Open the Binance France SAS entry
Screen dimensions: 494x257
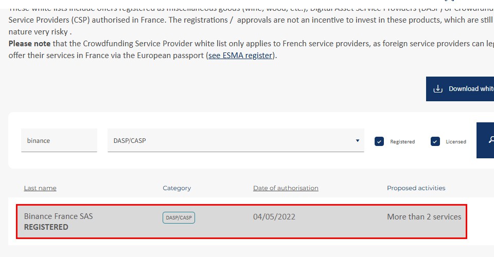pos(58,216)
